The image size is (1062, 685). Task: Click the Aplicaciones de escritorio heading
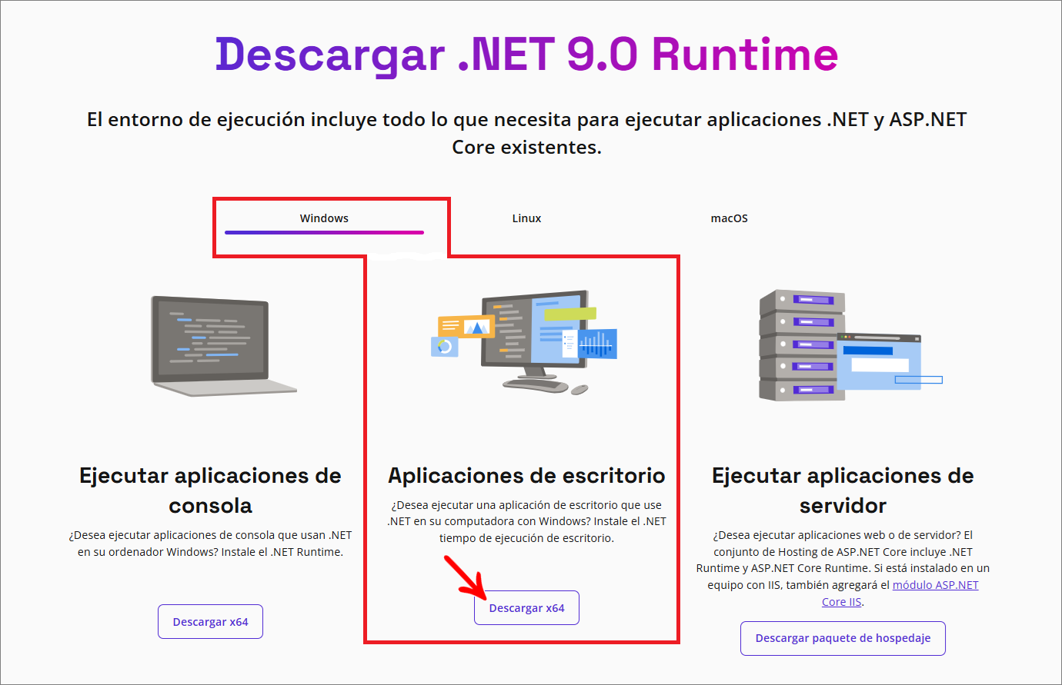(x=526, y=475)
